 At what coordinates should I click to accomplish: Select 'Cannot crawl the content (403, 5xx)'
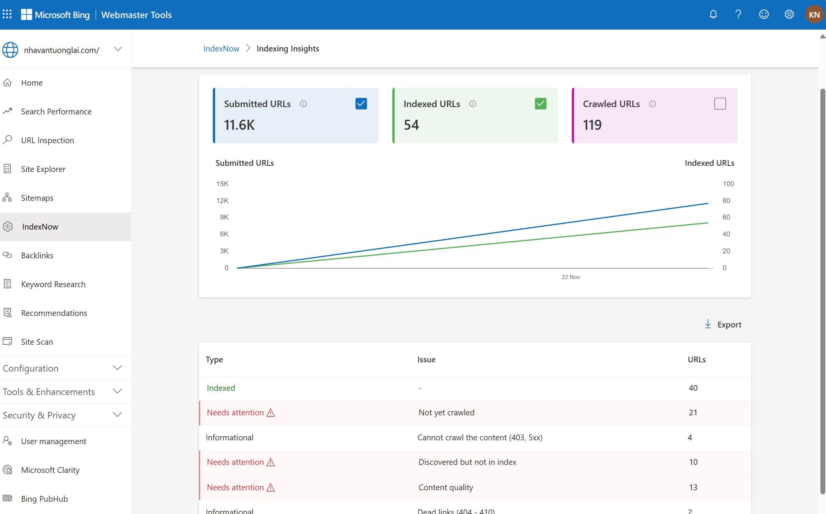475,438
